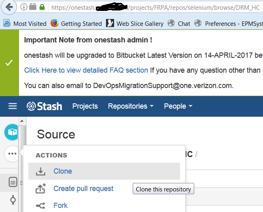Click the gray container icon in address bar
Screen dimensions: 263x212
pos(33,7)
